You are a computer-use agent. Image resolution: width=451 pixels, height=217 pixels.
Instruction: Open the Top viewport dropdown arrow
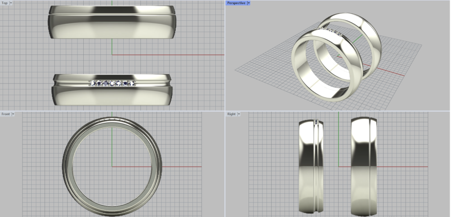[11, 3]
